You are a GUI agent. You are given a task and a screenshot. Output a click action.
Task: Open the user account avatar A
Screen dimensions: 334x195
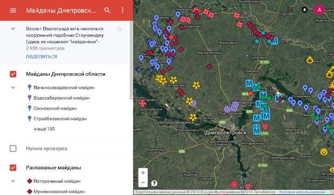click(319, 10)
